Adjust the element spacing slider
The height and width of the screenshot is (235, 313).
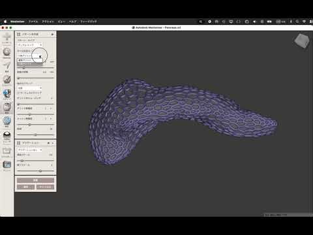[35, 78]
